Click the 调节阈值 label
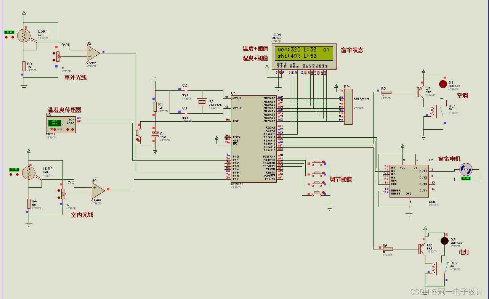489x299 pixels. pyautogui.click(x=341, y=179)
